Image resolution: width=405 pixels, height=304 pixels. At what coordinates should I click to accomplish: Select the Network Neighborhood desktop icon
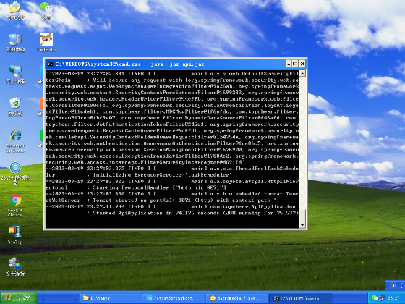pyautogui.click(x=15, y=75)
